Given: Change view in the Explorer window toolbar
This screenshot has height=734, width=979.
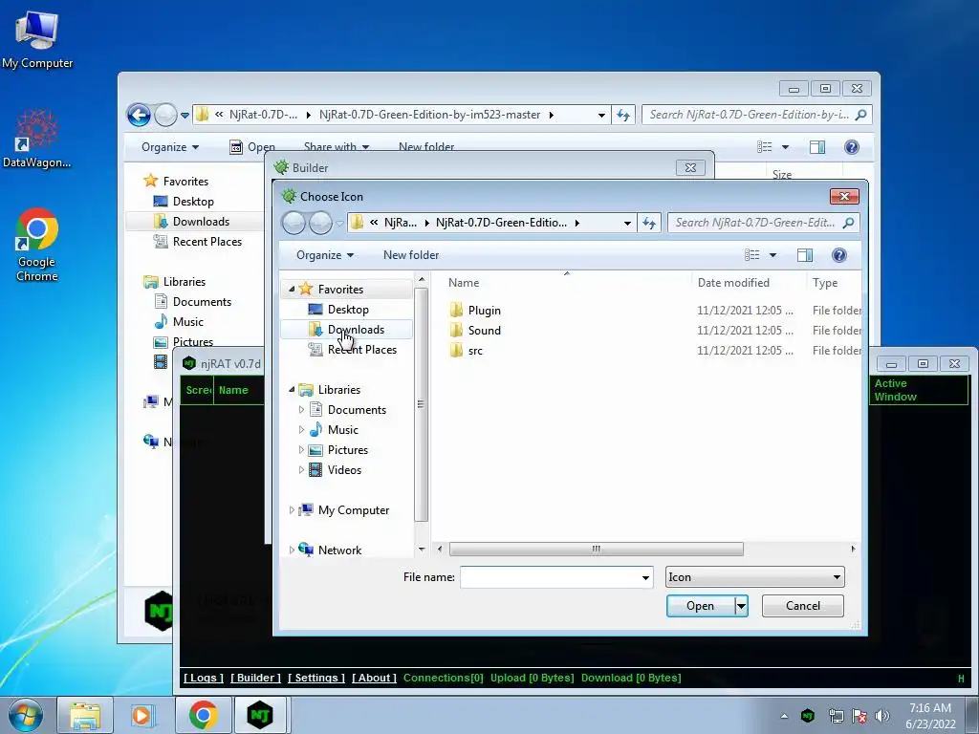Looking at the screenshot, I should point(764,146).
